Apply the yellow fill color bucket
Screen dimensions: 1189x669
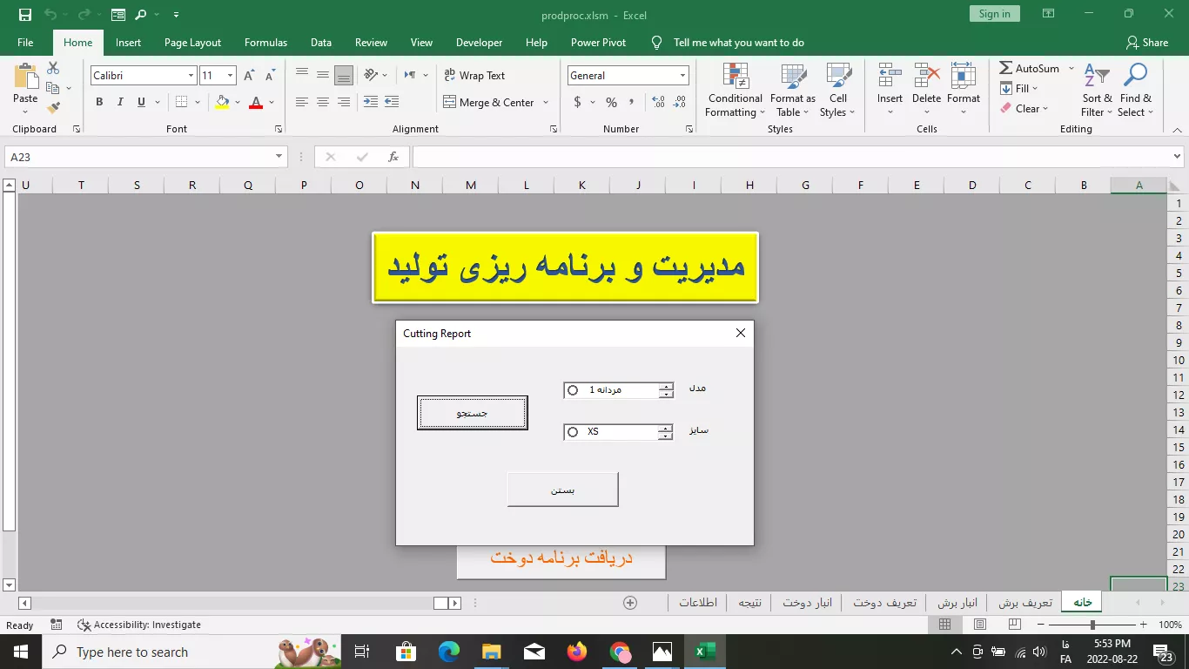click(x=222, y=103)
